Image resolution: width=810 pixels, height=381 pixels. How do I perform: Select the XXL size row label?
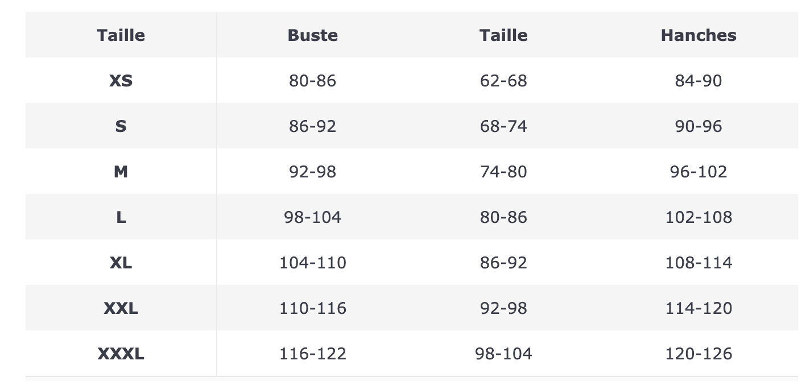[x=121, y=308]
